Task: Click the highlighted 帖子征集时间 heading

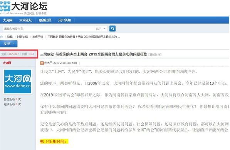Action: pyautogui.click(x=54, y=142)
